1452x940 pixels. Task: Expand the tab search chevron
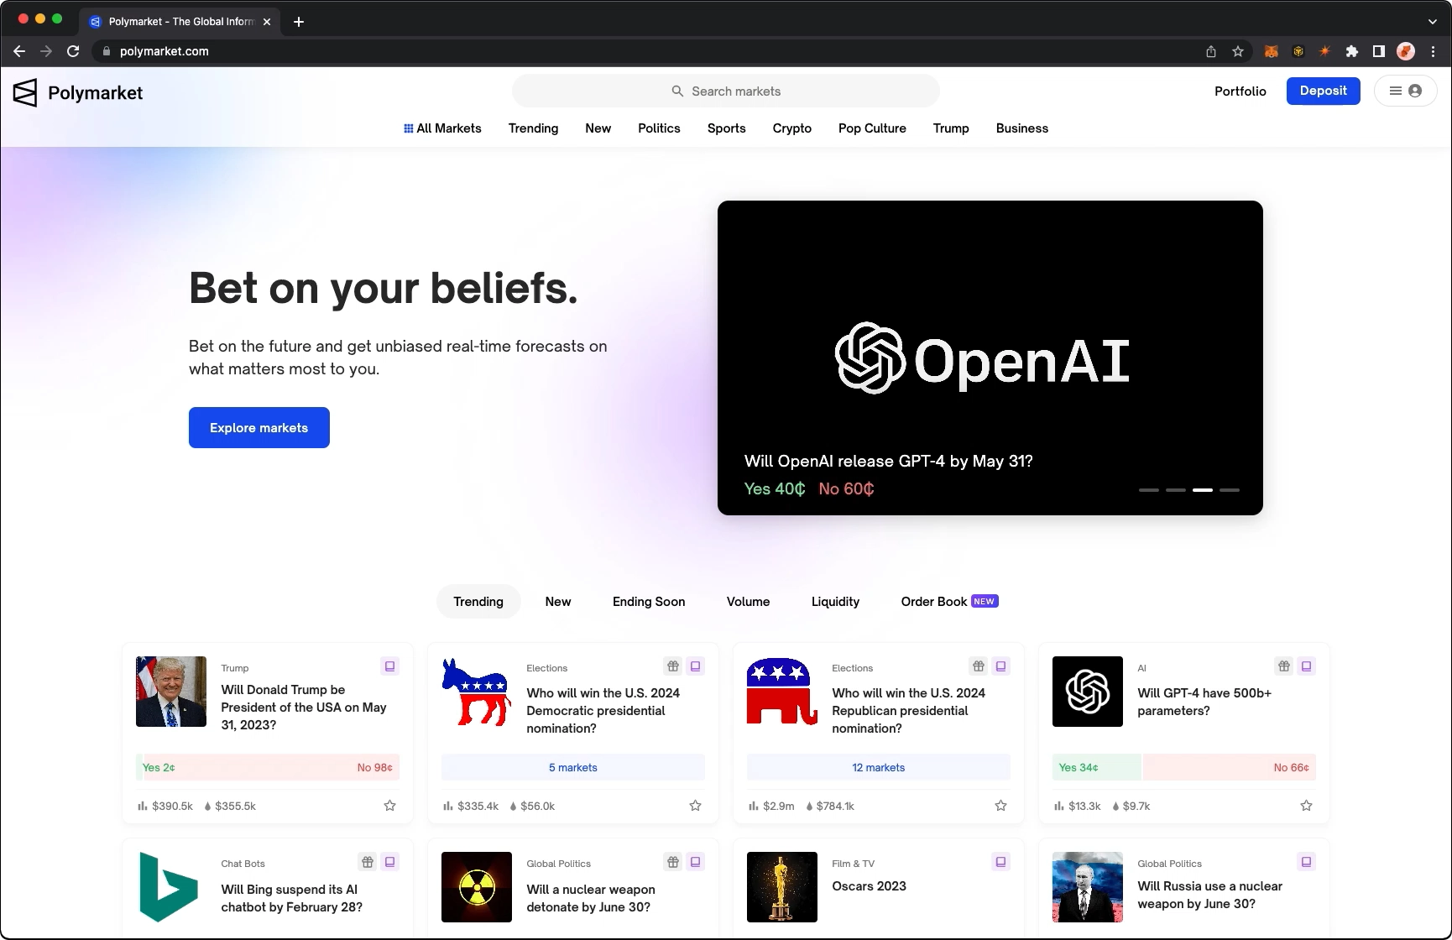pos(1432,22)
